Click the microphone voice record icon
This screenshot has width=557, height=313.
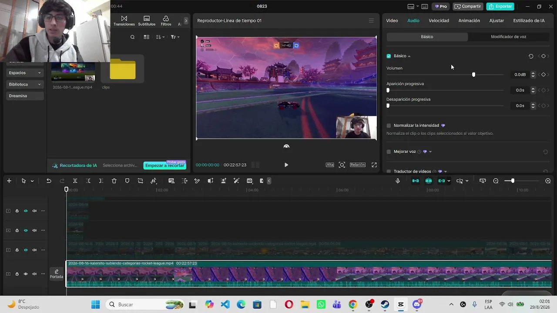398,181
